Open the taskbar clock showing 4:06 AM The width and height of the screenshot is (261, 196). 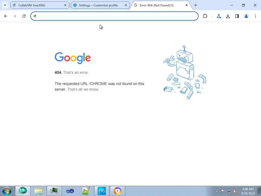pyautogui.click(x=248, y=191)
